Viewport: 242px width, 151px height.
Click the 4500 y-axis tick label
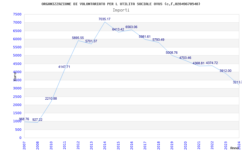(17, 64)
